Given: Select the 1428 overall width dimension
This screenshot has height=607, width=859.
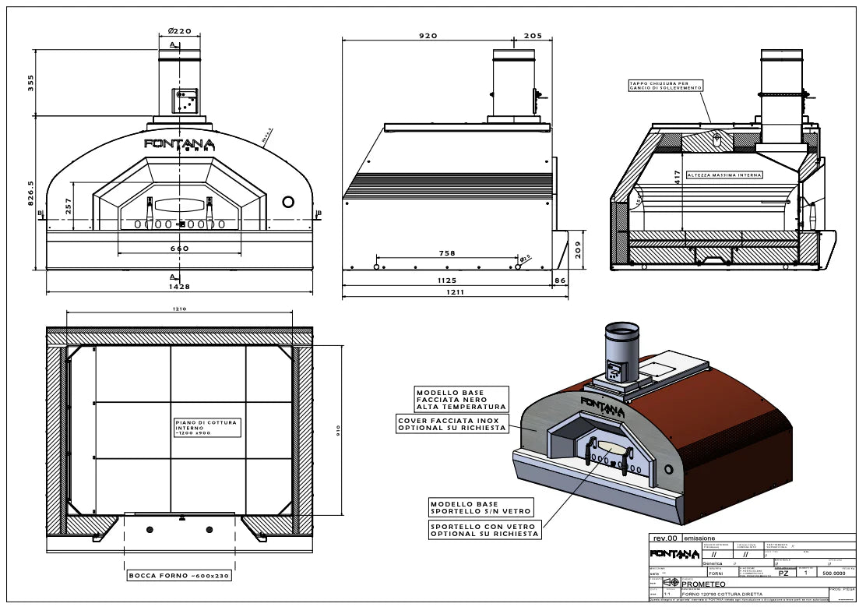Looking at the screenshot, I should 179,288.
